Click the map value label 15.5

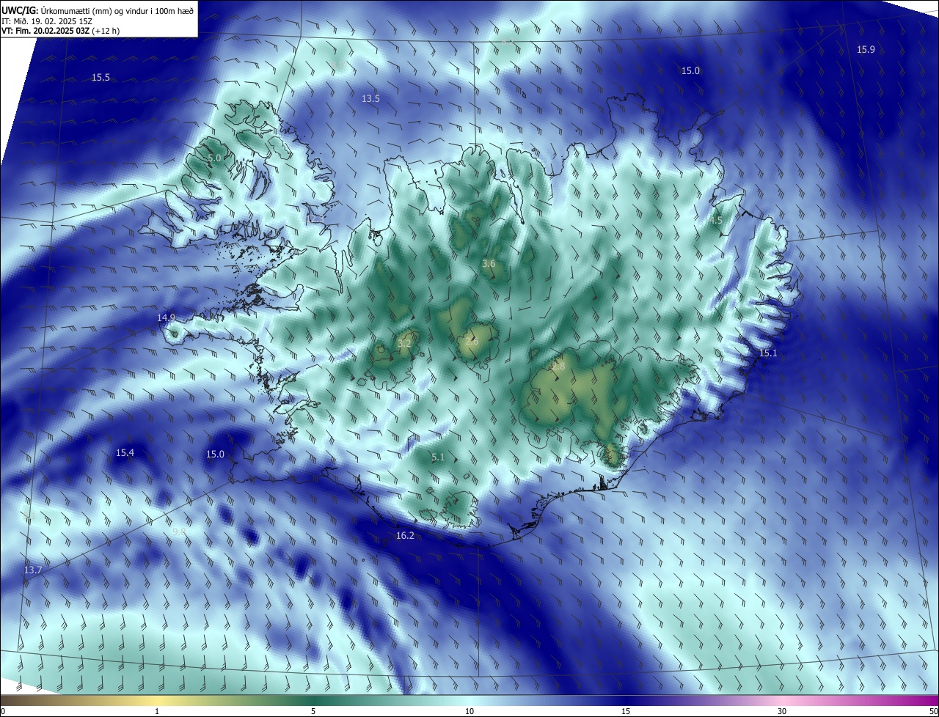(101, 78)
